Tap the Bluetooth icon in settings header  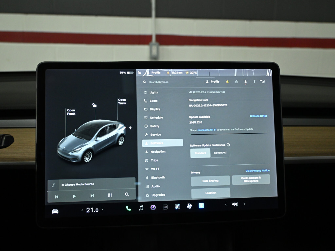254,81
